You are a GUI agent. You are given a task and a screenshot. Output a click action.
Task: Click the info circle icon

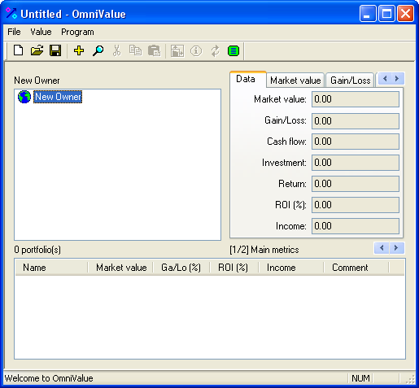pos(196,50)
